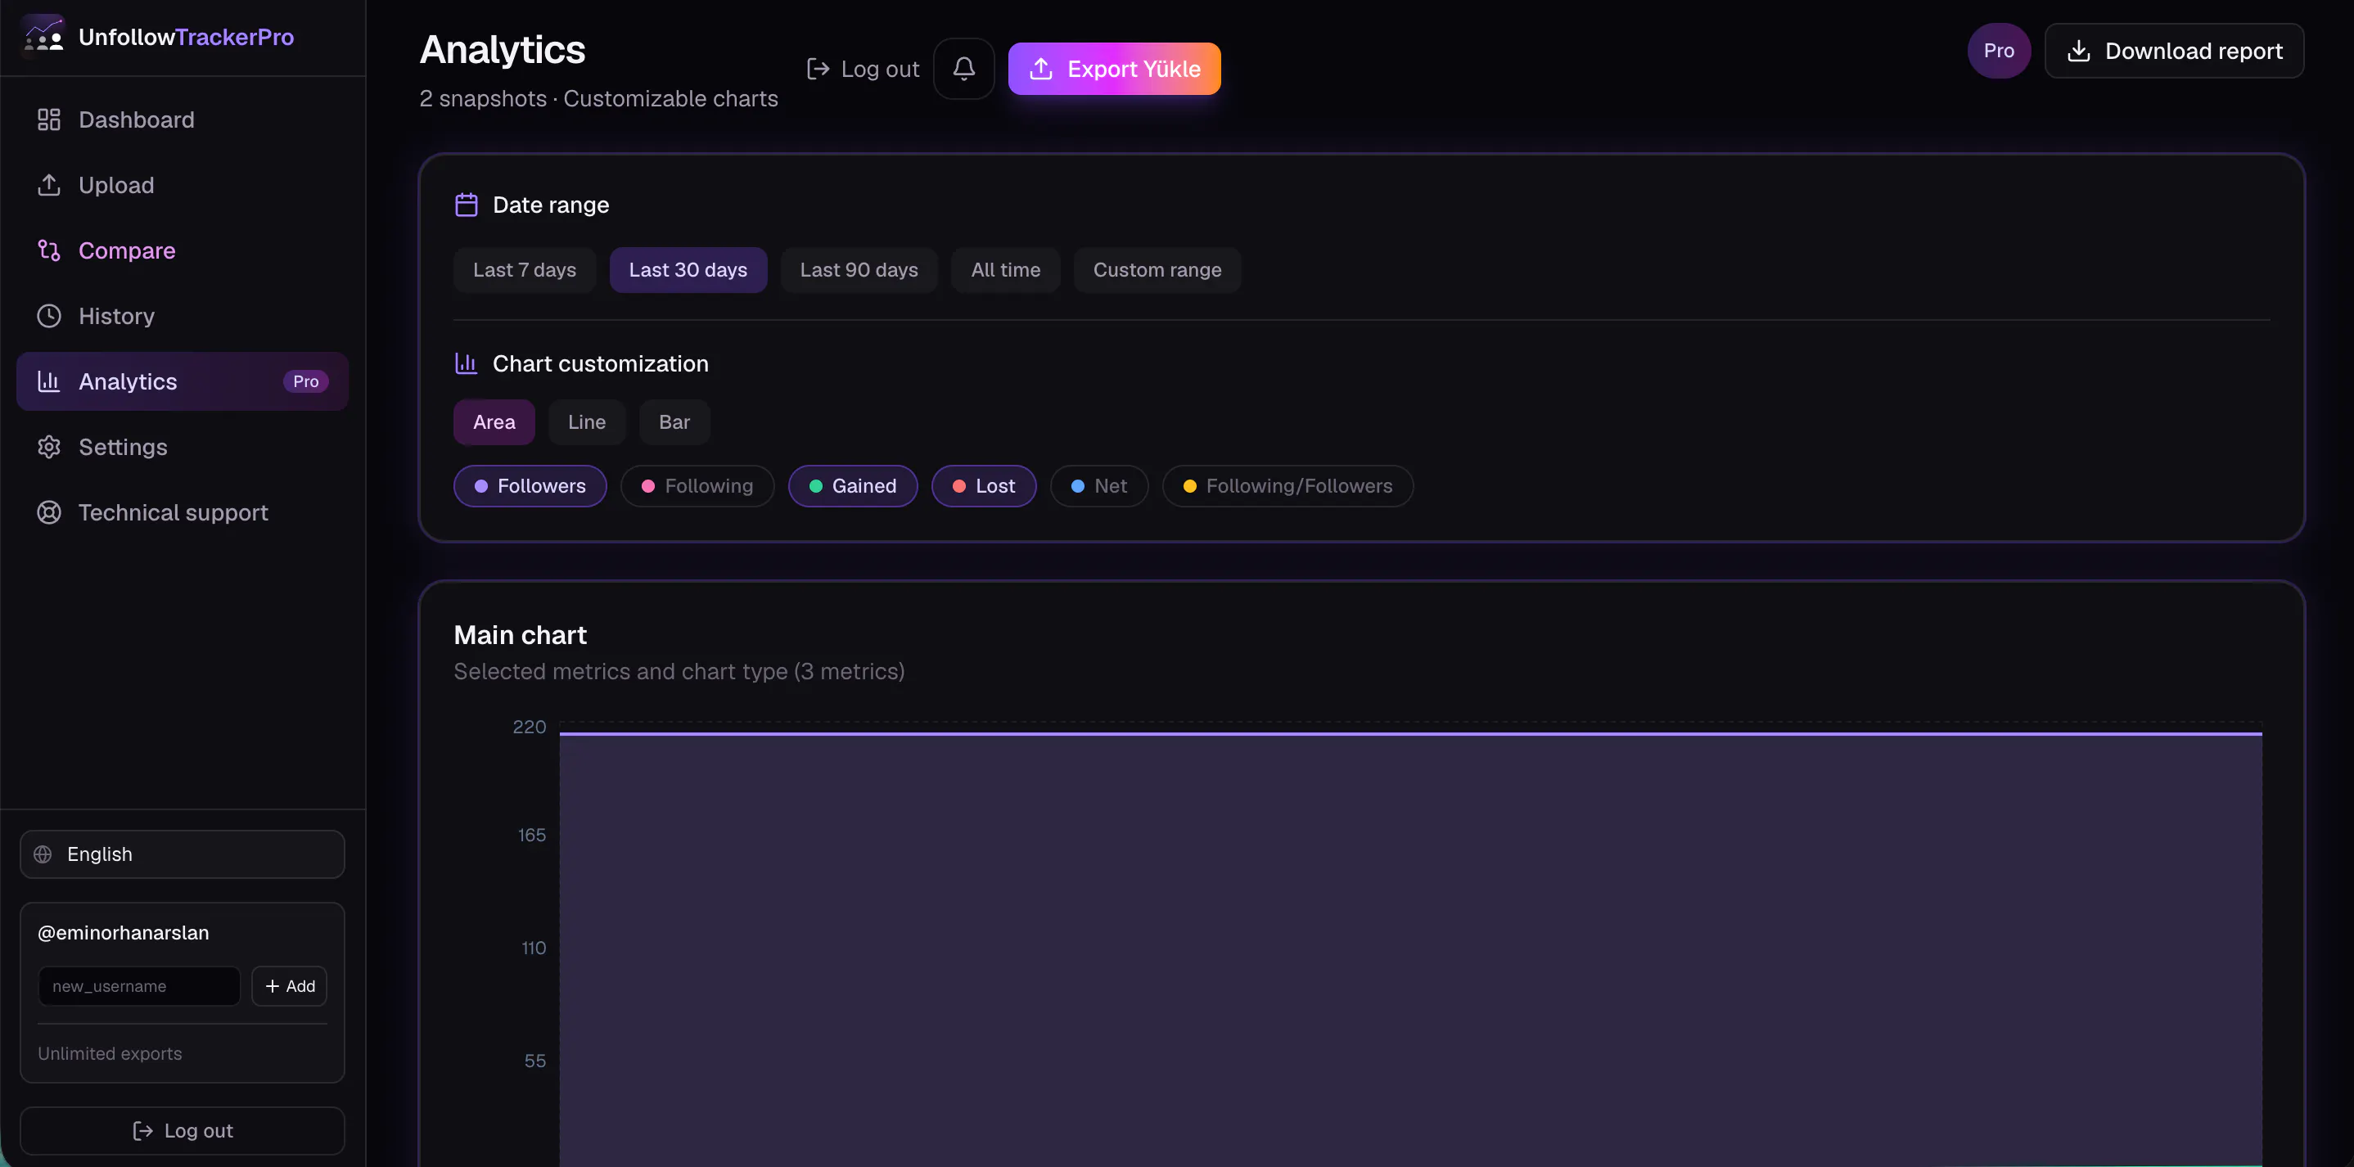Image resolution: width=2354 pixels, height=1167 pixels.
Task: Click the new_username input field
Action: (x=139, y=986)
